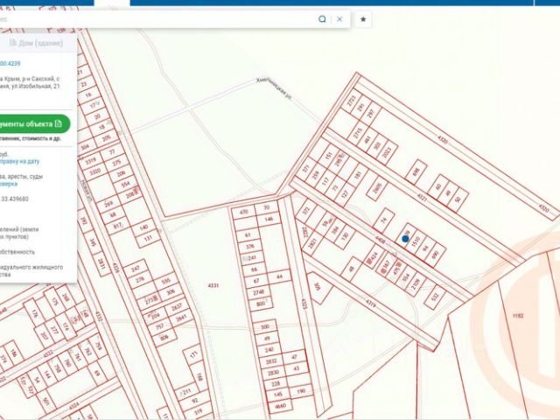Select road parcel 4321
Image resolution: width=560 pixels, height=420 pixels.
click(x=423, y=196)
